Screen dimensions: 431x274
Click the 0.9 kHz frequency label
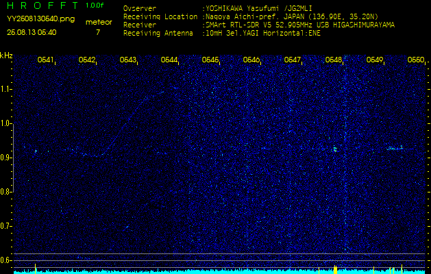(5, 158)
